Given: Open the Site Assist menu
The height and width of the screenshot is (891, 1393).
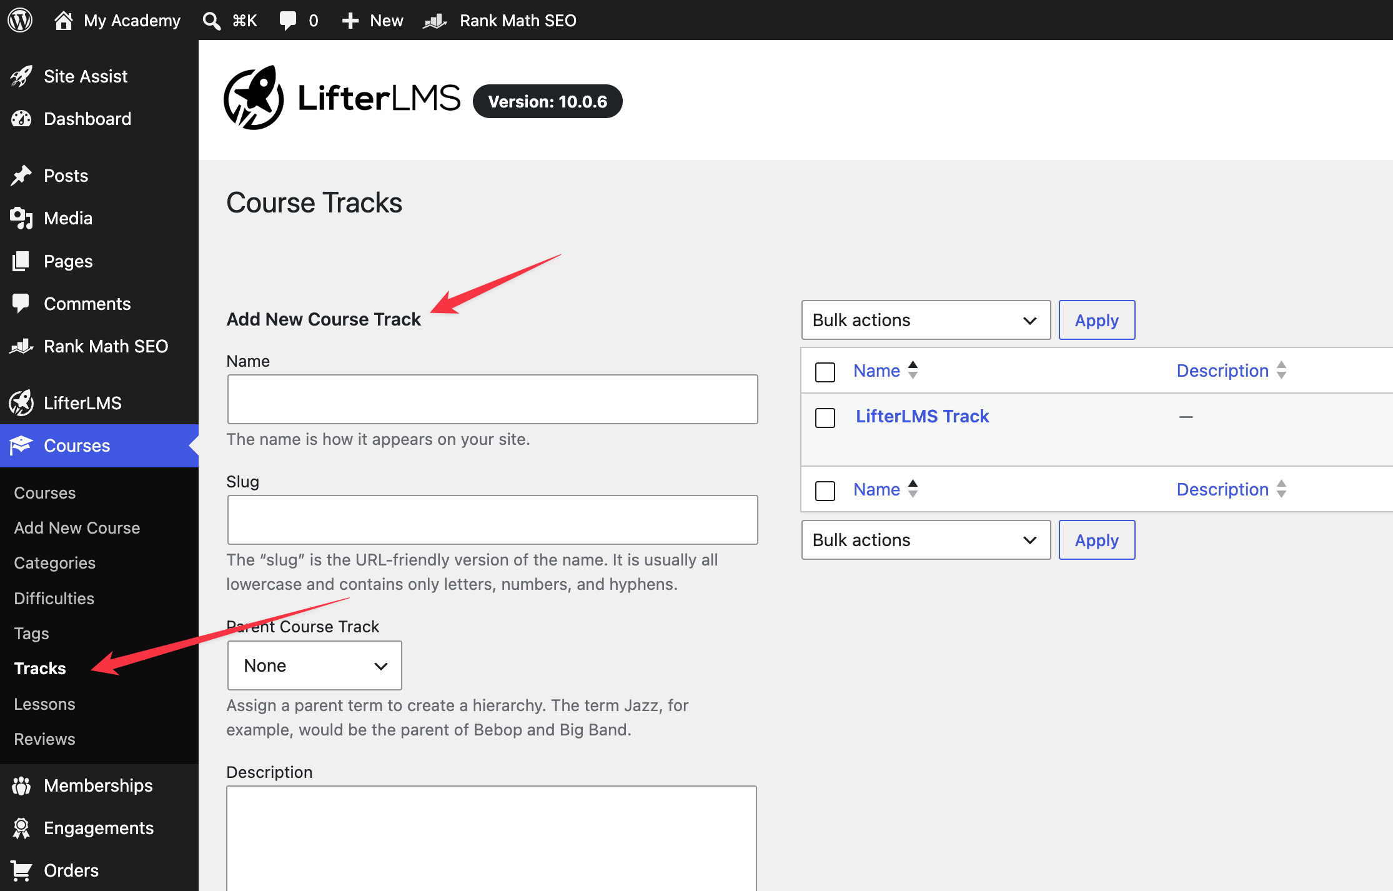Looking at the screenshot, I should pyautogui.click(x=99, y=76).
